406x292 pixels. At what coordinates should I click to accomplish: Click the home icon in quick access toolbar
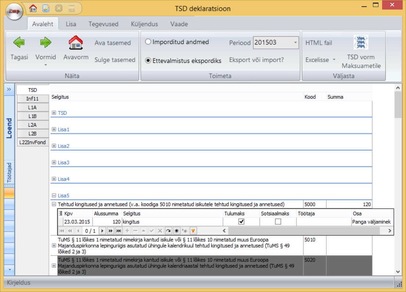[33, 8]
